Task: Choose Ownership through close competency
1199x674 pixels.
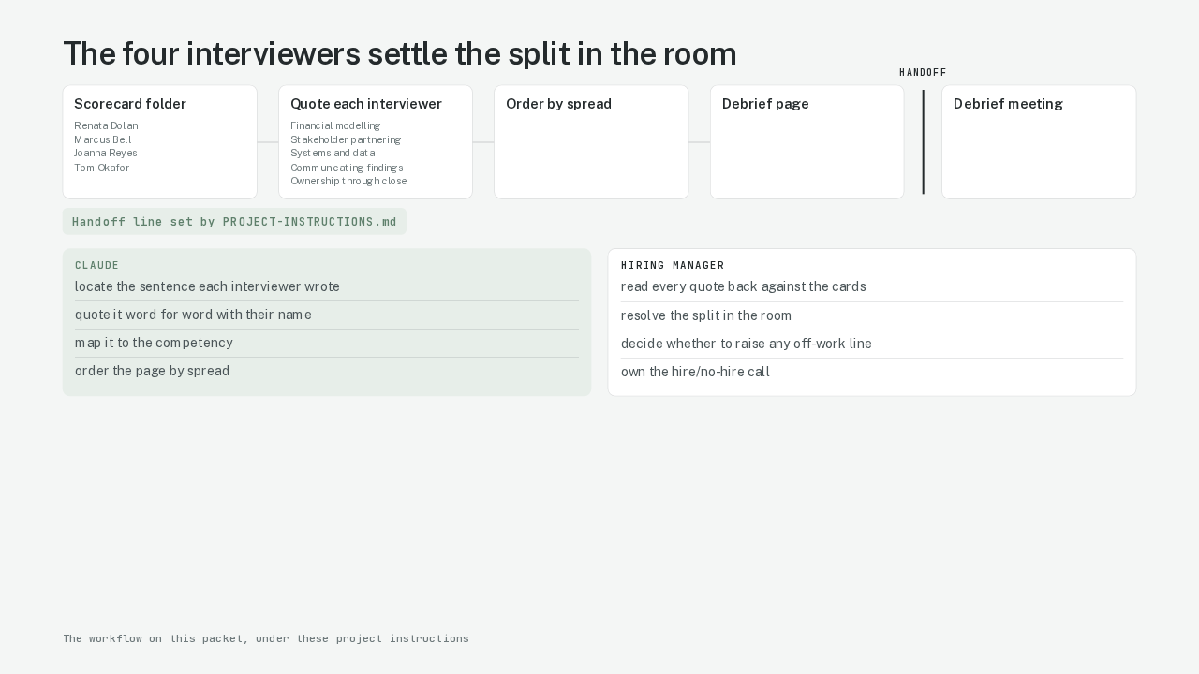Action: (348, 181)
